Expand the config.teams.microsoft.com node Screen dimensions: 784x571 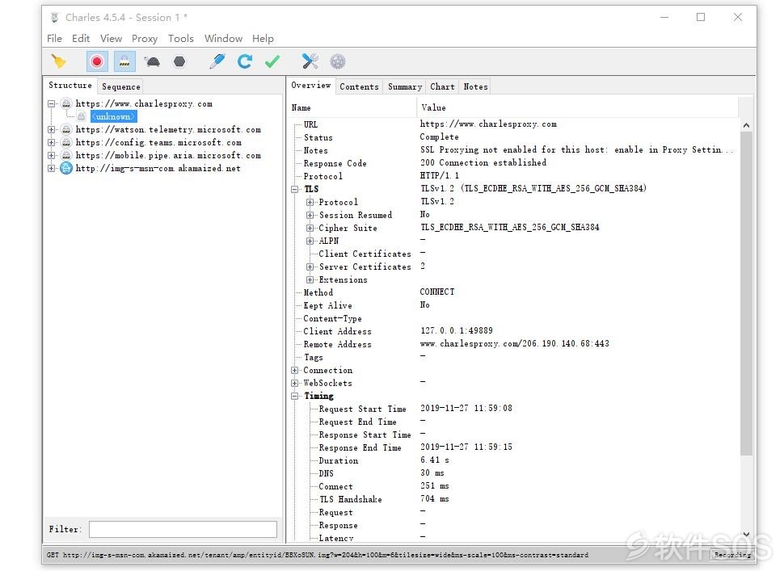click(51, 142)
